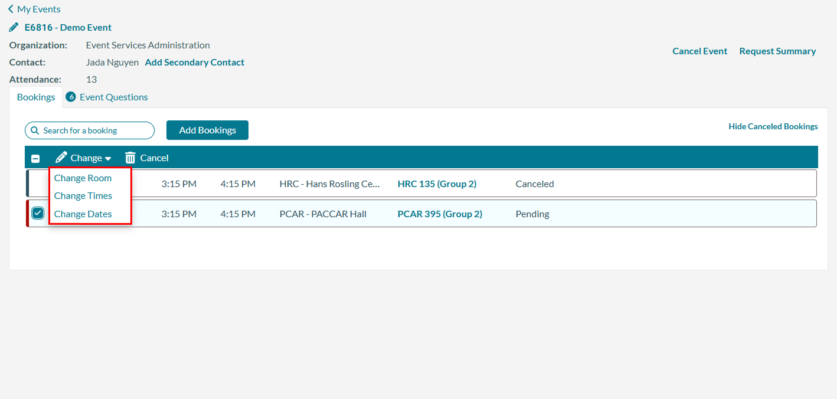Choose Change Room from the menu
The width and height of the screenshot is (837, 399).
pos(83,178)
